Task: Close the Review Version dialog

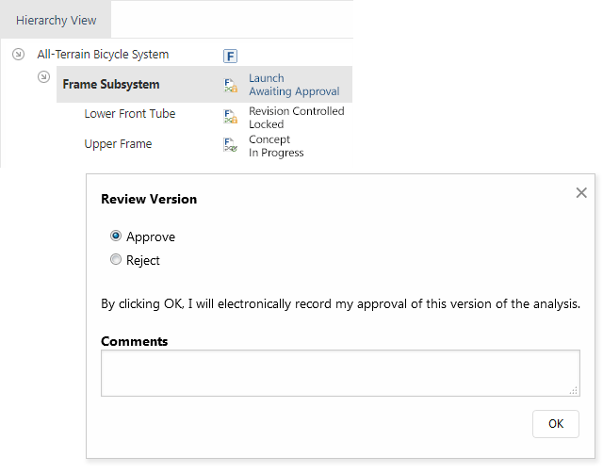Action: 581,193
